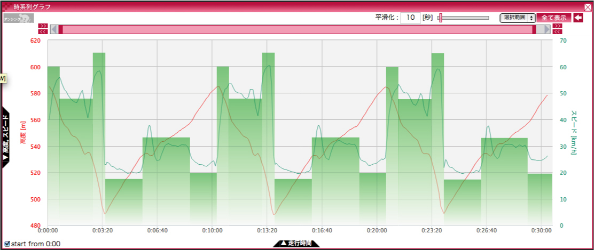Click the 70 speed axis value
The image size is (594, 250).
click(562, 40)
